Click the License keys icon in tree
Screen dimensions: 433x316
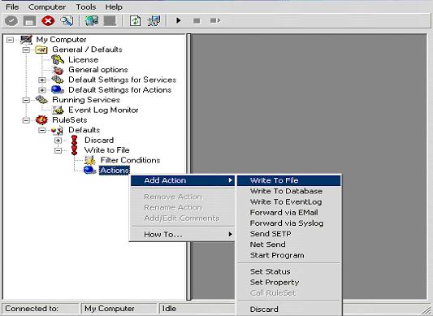[x=58, y=59]
